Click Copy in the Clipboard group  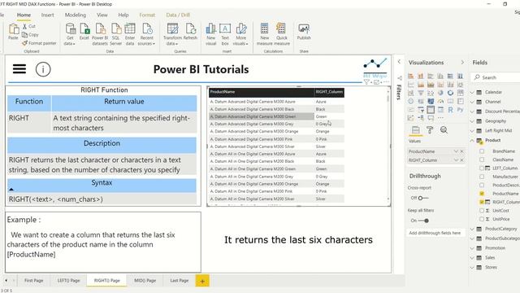tap(30, 34)
